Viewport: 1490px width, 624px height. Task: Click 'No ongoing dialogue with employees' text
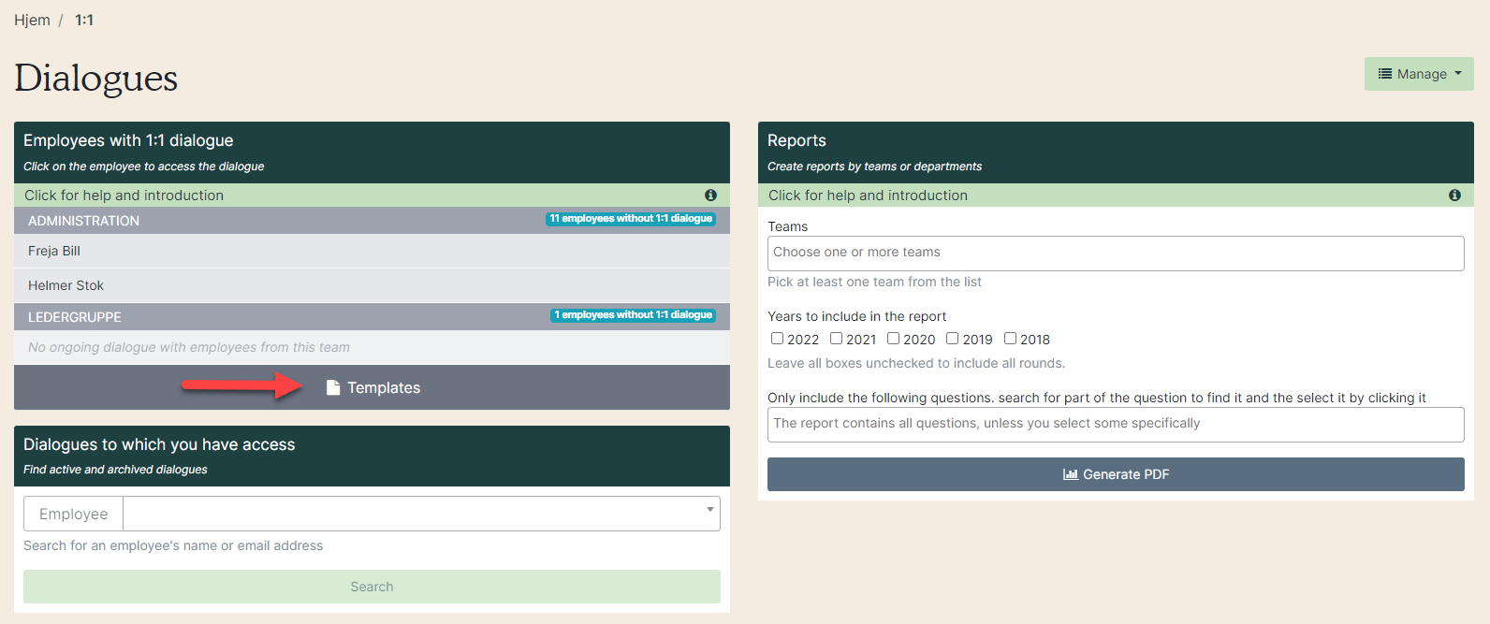click(x=189, y=347)
